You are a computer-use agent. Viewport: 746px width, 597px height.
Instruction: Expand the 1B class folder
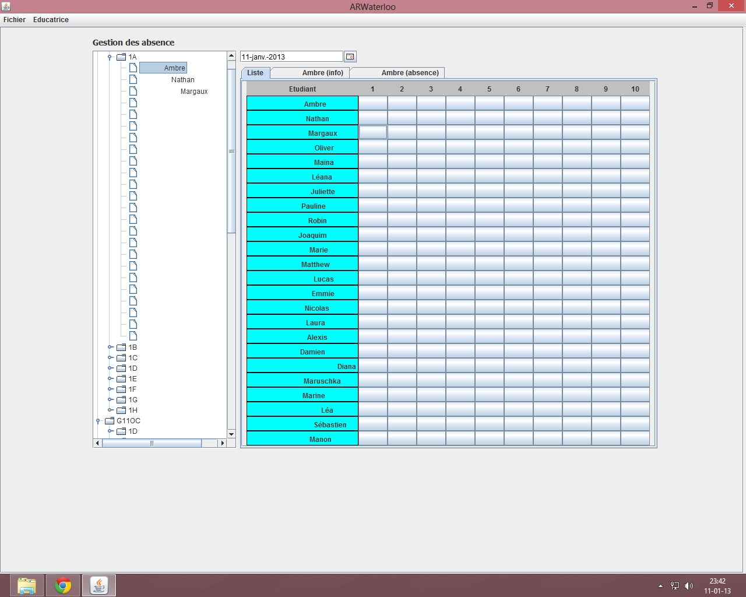tap(110, 347)
